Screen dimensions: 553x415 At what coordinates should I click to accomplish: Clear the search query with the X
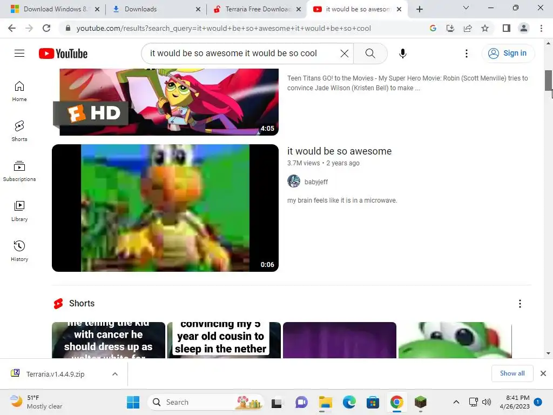click(344, 53)
